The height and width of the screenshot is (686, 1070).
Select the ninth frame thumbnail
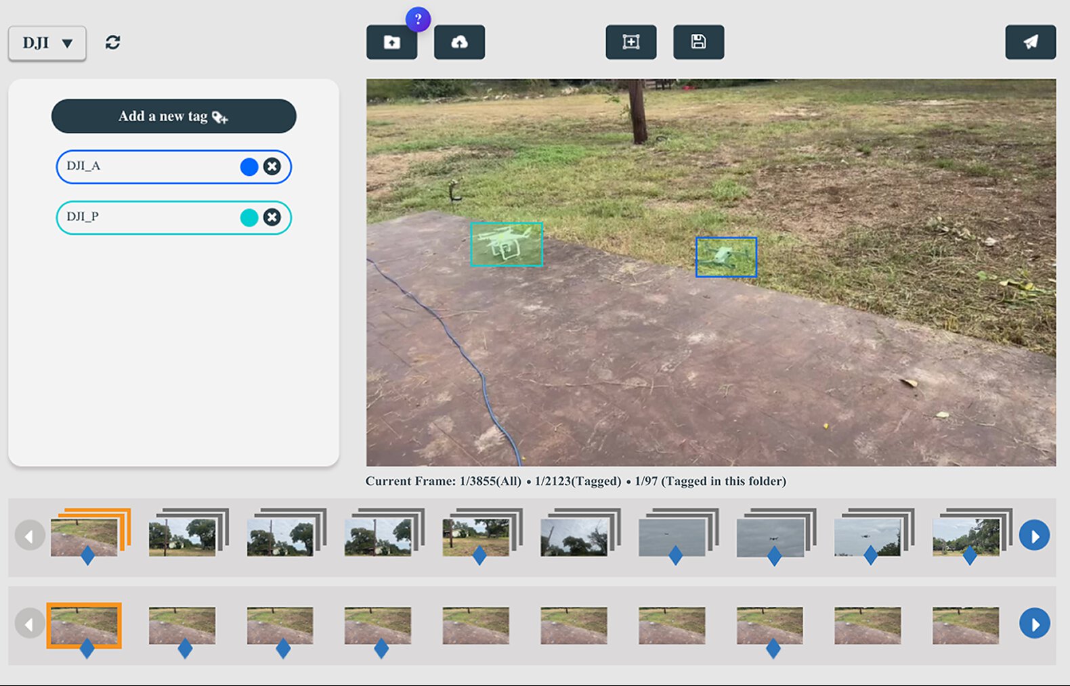tap(868, 625)
